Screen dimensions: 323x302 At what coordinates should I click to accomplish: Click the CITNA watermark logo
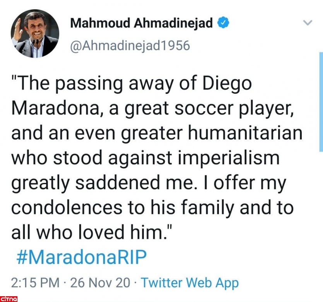point(9,298)
